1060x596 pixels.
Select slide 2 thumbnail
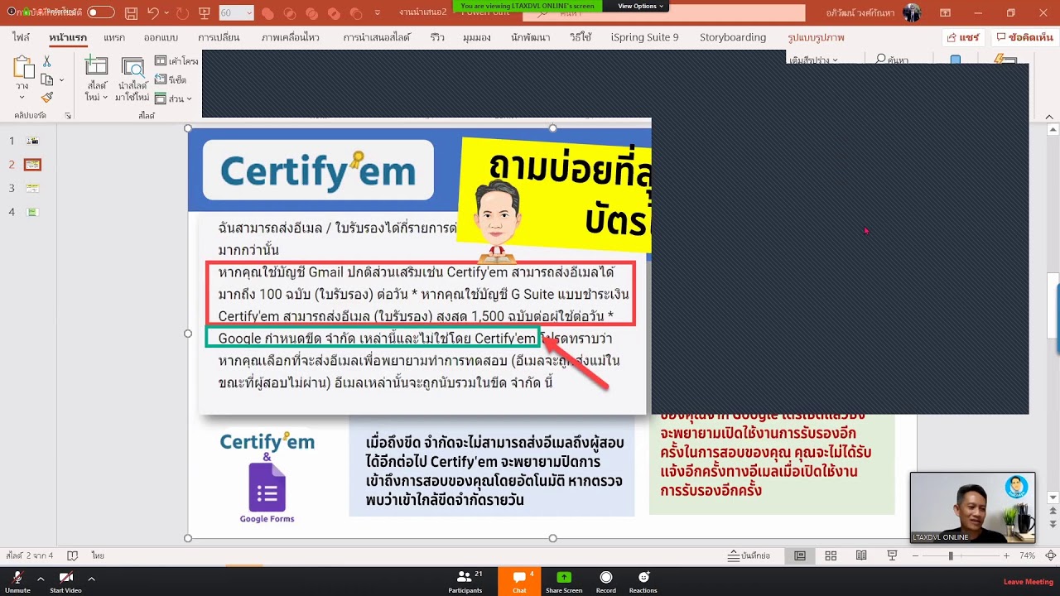(x=32, y=165)
